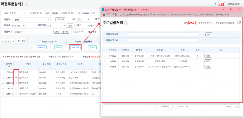Open the start hour 00 dropdown
The height and width of the screenshot is (118, 244).
click(49, 13)
